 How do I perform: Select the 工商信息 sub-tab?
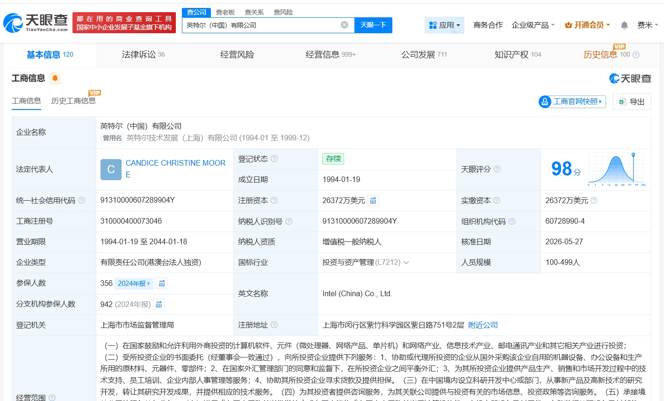click(26, 101)
